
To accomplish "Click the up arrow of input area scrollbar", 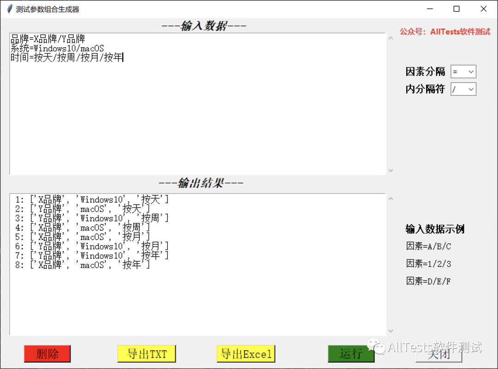I will [391, 39].
